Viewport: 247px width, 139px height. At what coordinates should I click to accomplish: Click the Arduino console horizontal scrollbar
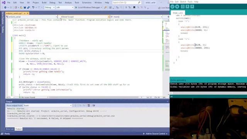click(x=208, y=93)
